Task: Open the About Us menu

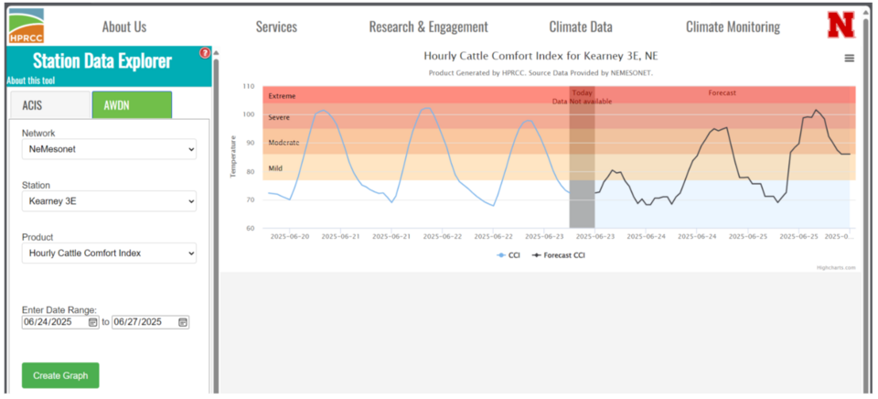Action: 123,27
